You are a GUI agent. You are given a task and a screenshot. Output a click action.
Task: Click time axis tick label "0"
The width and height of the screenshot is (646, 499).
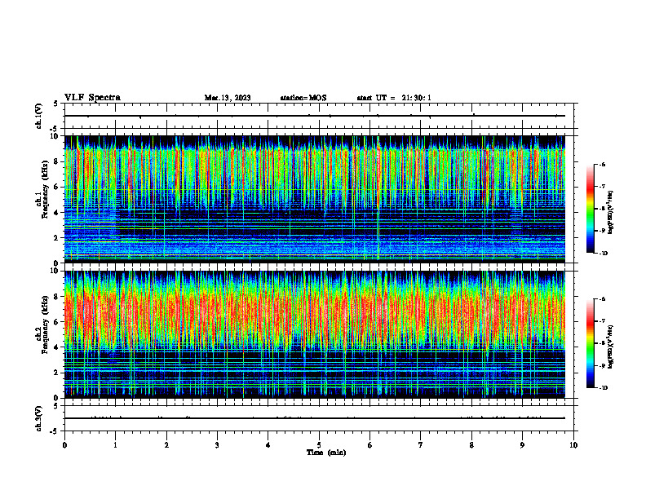point(64,445)
